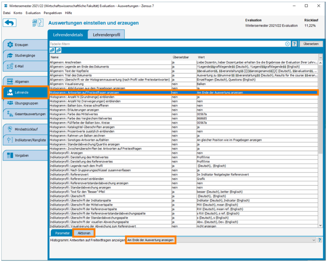Click the value 'Balken' in the Wert column
This screenshot has height=262, width=327.
201,84
